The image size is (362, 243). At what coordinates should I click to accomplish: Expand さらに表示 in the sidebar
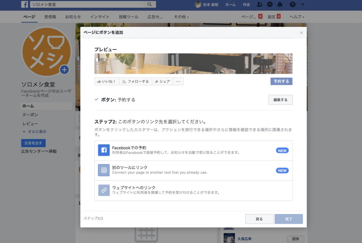(x=34, y=132)
